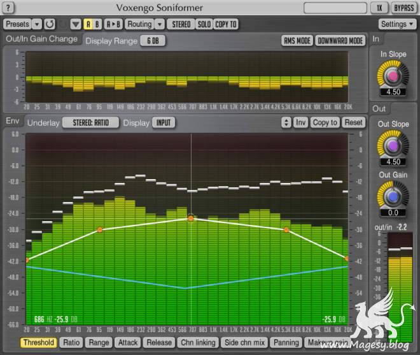The image size is (420, 355).
Task: Select the Makeup gain tab
Action: click(x=328, y=342)
